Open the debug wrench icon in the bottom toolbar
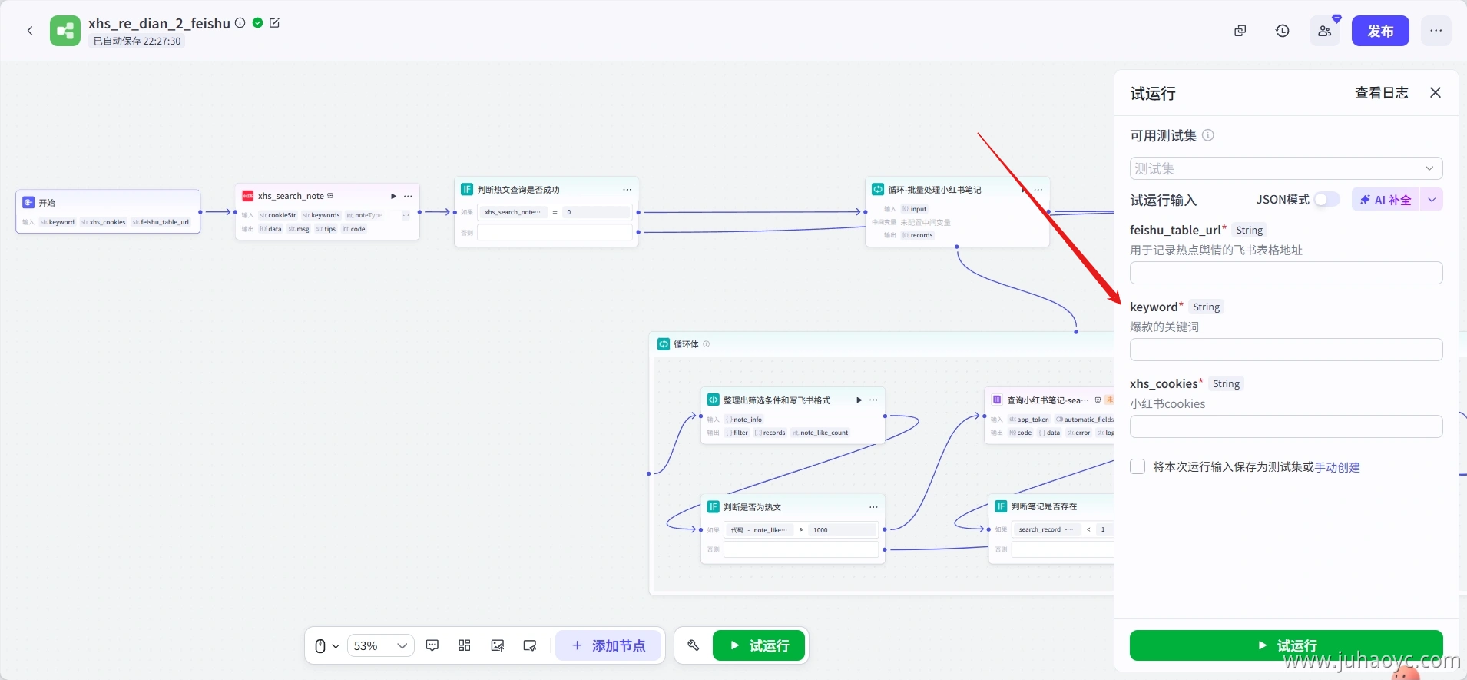Viewport: 1467px width, 680px height. 694,645
